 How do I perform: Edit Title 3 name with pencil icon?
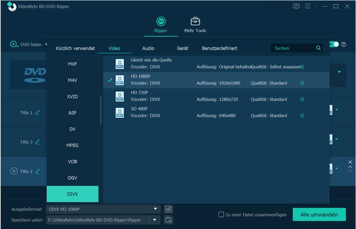37,142
